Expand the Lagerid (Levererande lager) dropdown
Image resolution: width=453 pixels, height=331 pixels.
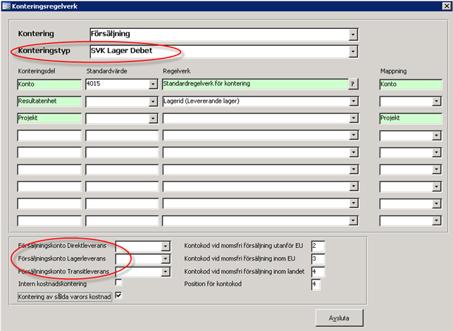point(353,101)
